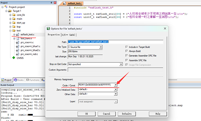Screen dimensions: 201x121
Task: Switch to the Functions panel tab
Action: click(x=33, y=80)
